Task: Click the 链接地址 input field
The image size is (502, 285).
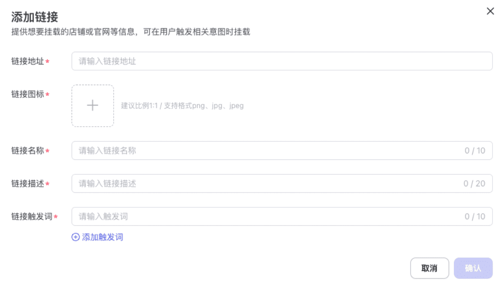Action: [x=282, y=61]
